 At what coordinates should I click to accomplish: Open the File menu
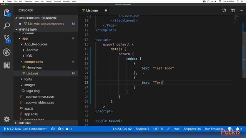point(15,2)
